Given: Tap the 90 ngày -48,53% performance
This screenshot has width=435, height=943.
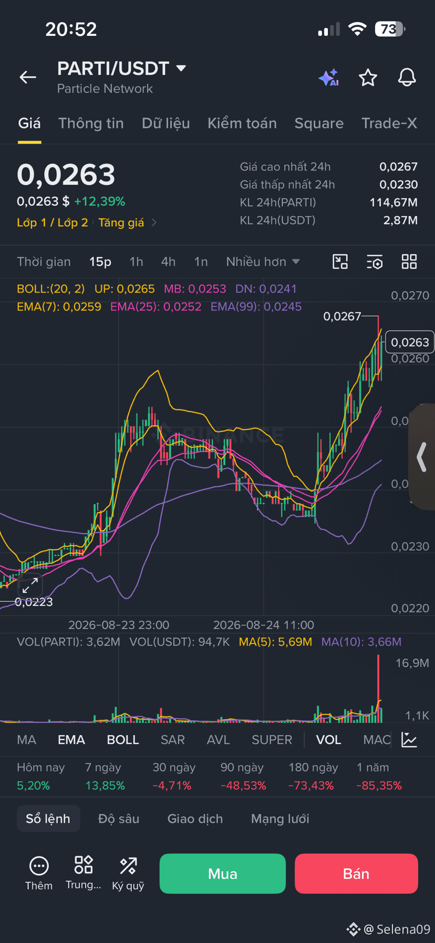Looking at the screenshot, I should pyautogui.click(x=243, y=776).
